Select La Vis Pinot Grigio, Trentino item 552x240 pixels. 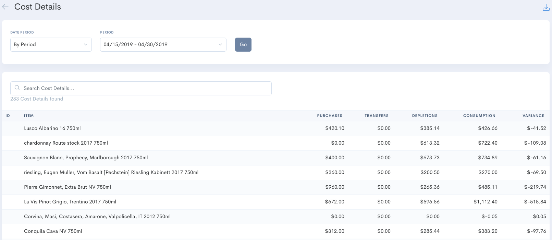tap(70, 202)
